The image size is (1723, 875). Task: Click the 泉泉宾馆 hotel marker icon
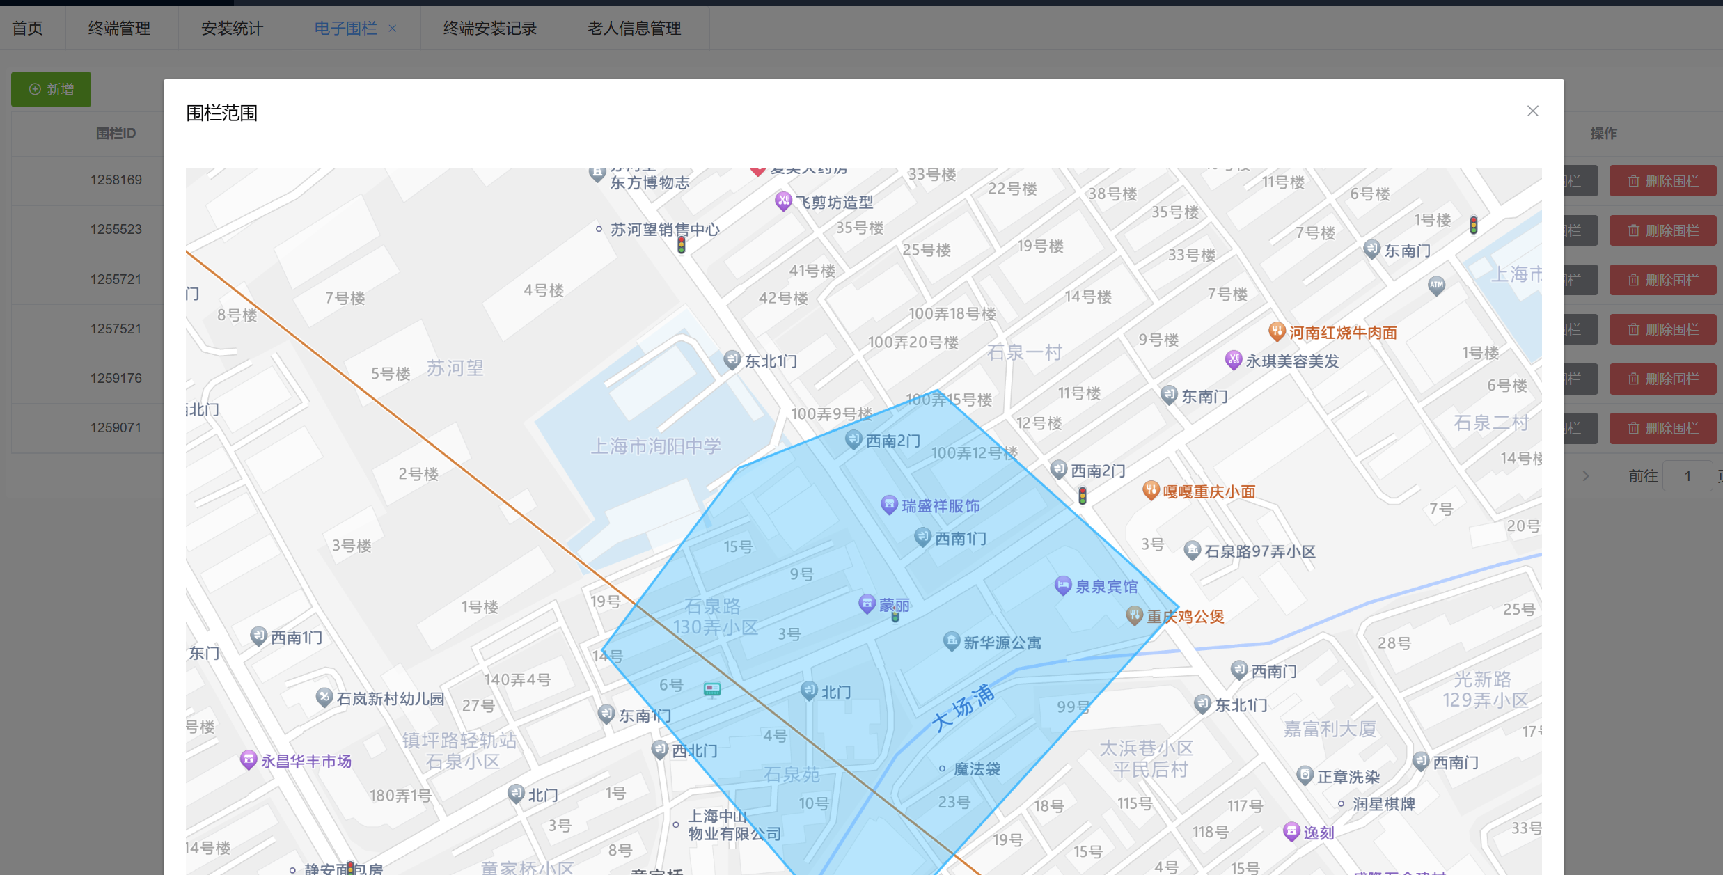coord(1062,585)
